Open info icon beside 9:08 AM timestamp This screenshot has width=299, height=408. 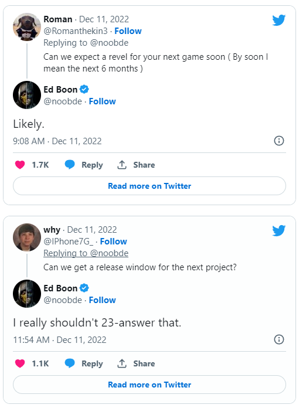pyautogui.click(x=279, y=141)
